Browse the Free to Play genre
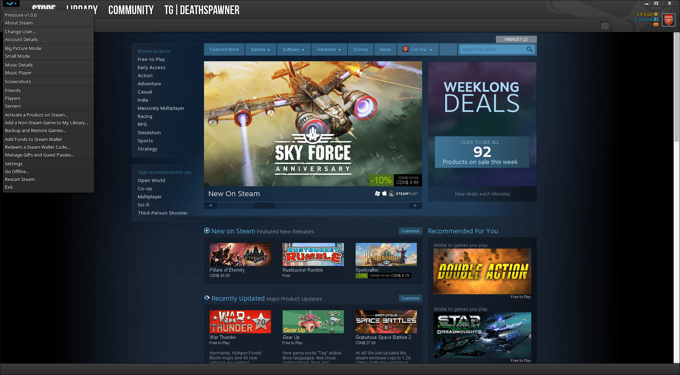 (x=151, y=59)
